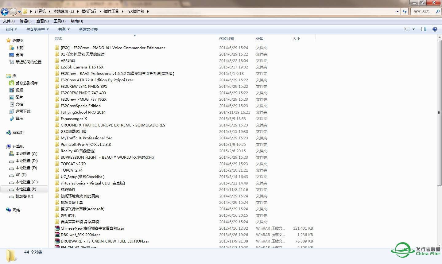Click the WinRAR icon of ChineseNew(虚拟城客中文语音包).rar
The height and width of the screenshot is (264, 442).
click(57, 228)
